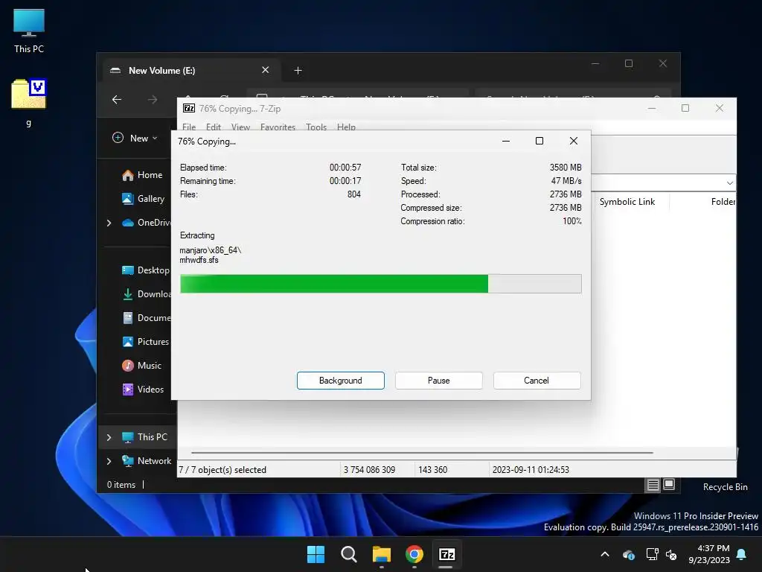Click the '0 items' Explorer status text
The width and height of the screenshot is (762, 572).
click(x=121, y=485)
